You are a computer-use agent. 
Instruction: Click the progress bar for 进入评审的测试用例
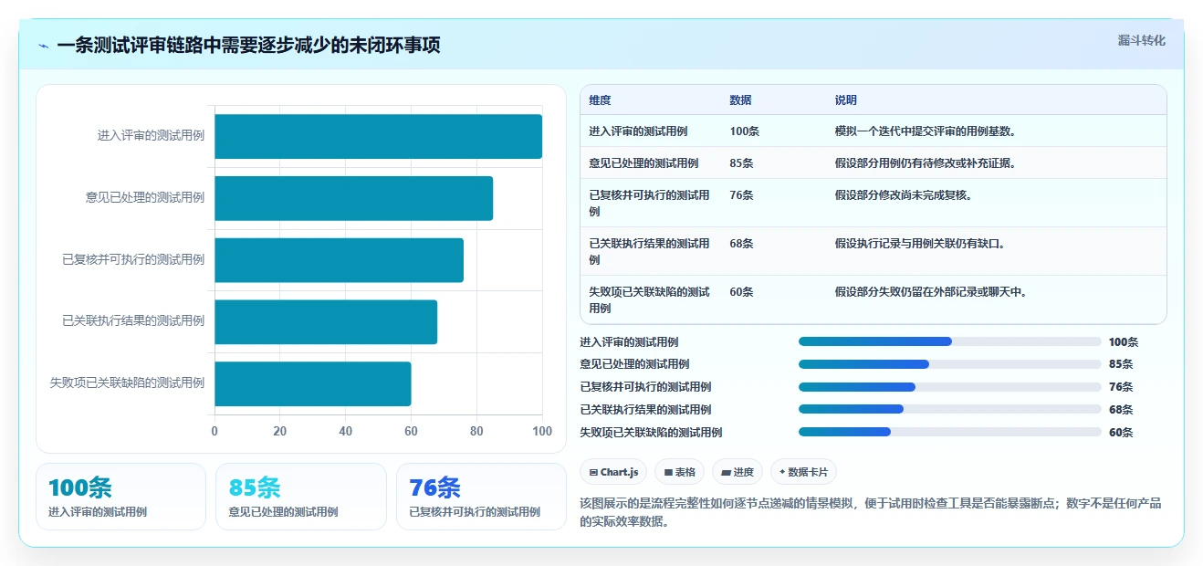click(x=950, y=341)
